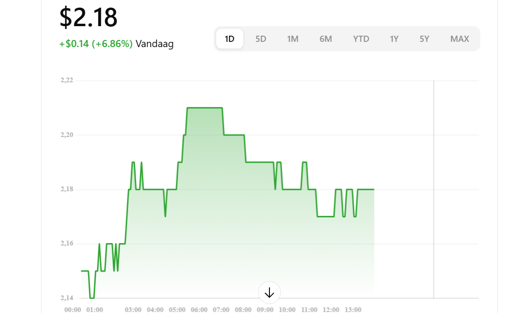Switch to the 5D chart view
Image resolution: width=517 pixels, height=313 pixels.
click(260, 39)
